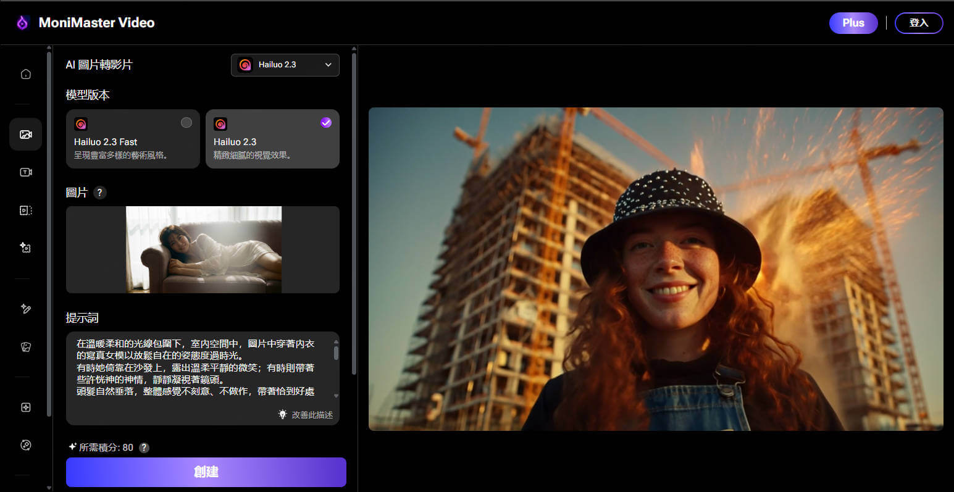Click inside the 提示詞 prompt text area
This screenshot has width=954, height=492.
[x=198, y=368]
